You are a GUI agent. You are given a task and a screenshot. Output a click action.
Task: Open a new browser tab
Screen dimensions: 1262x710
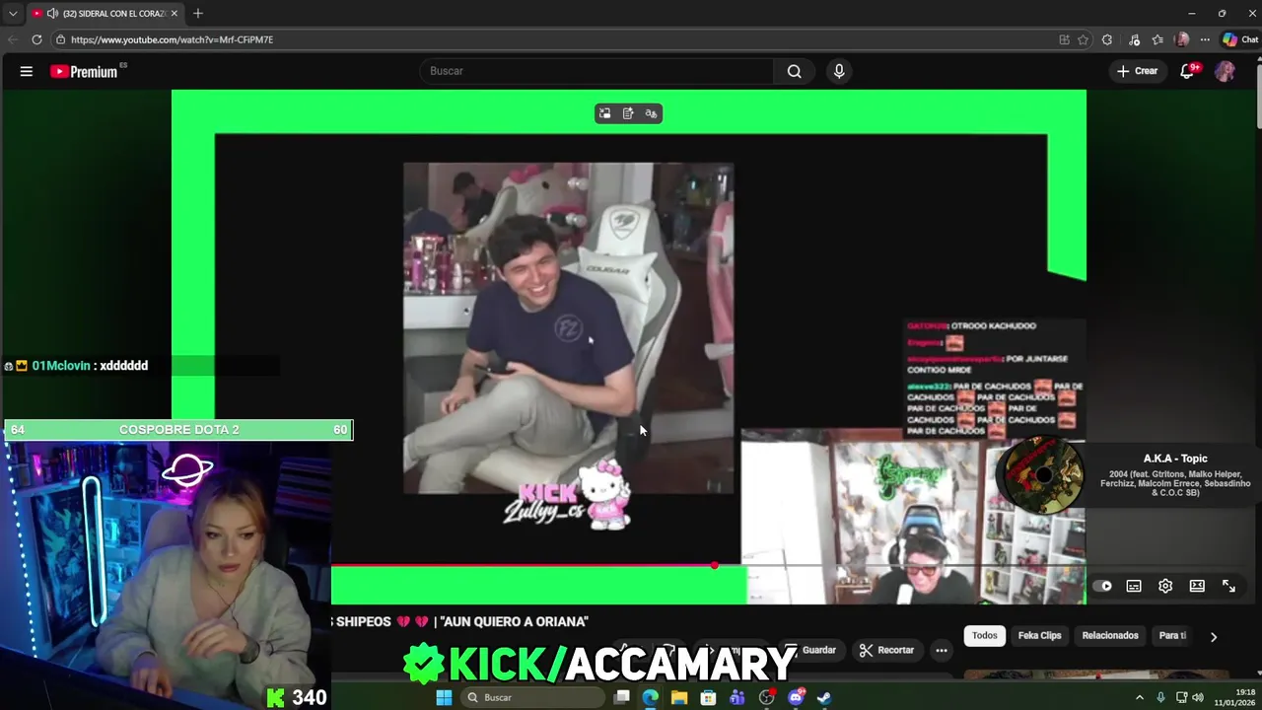click(x=197, y=13)
